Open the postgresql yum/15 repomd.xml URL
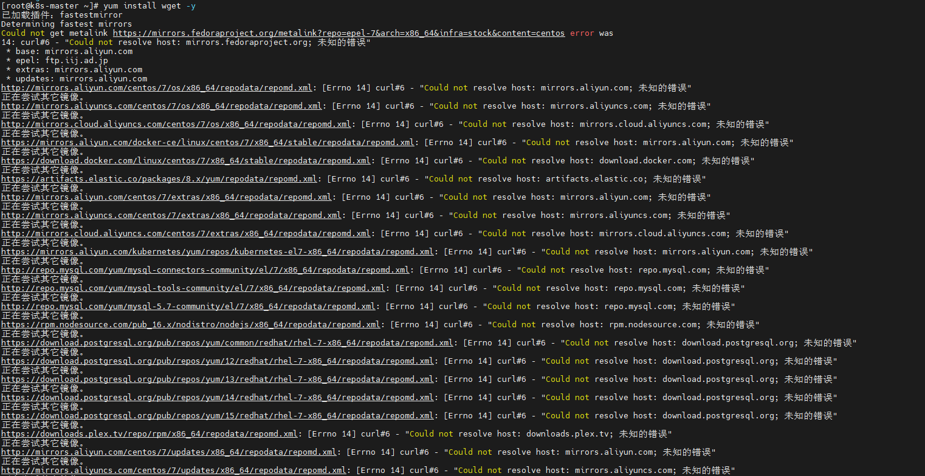The image size is (925, 476). click(218, 415)
